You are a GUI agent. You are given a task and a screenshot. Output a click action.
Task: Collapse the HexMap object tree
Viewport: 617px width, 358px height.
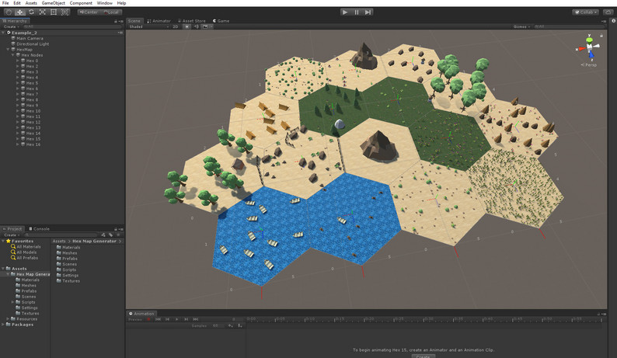click(9, 50)
